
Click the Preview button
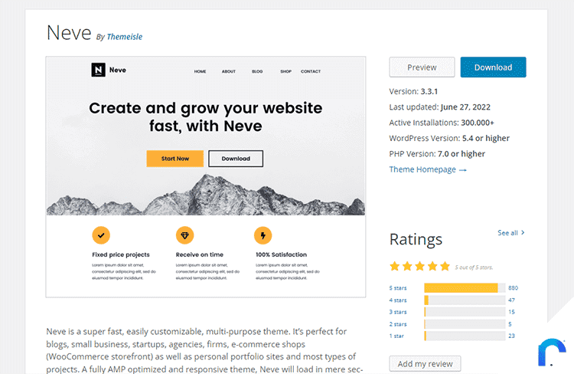[x=422, y=67]
